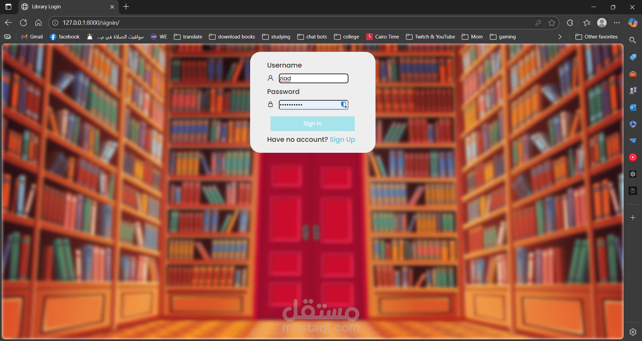The image size is (642, 341).
Task: Follow the Sign Up link
Action: pos(342,139)
